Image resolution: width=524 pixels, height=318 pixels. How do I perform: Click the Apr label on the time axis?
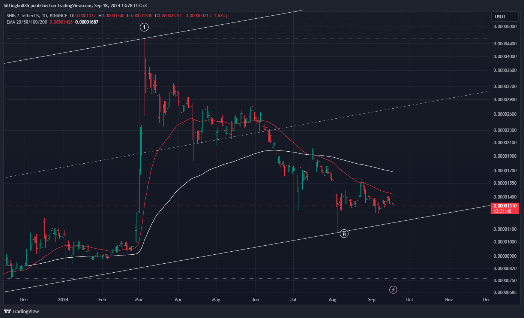point(178,300)
